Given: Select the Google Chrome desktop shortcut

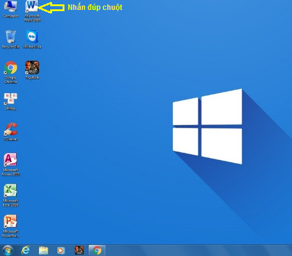Looking at the screenshot, I should pyautogui.click(x=11, y=73).
